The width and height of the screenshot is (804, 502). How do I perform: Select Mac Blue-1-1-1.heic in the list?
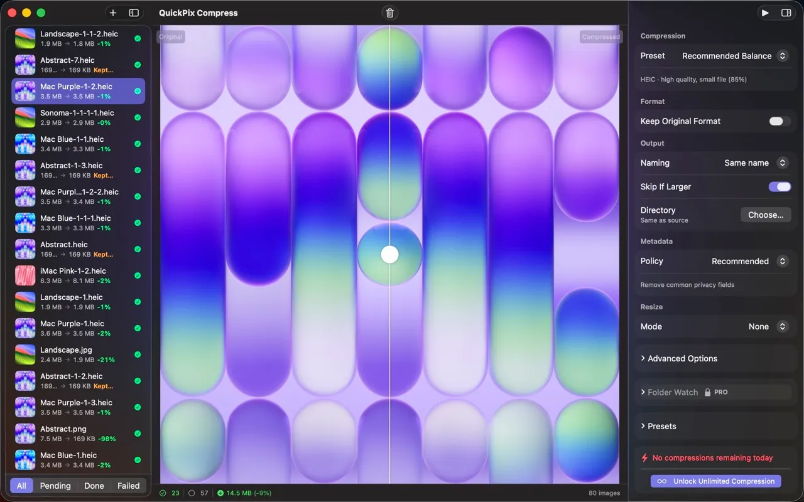tap(79, 223)
